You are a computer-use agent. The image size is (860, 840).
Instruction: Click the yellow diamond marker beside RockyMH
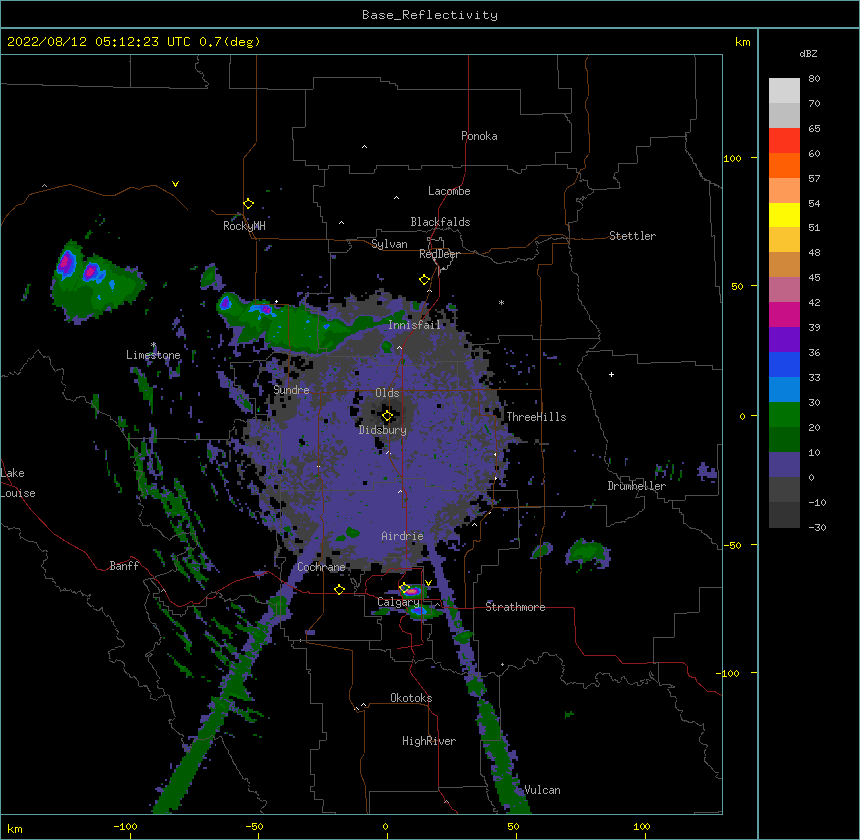pos(248,204)
